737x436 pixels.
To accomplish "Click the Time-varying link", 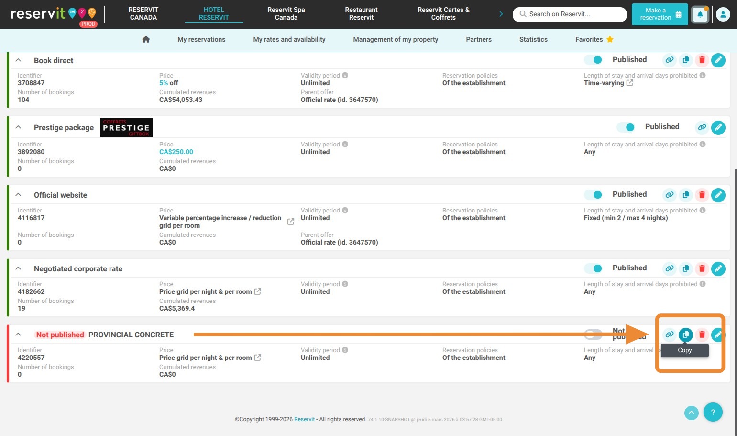I will 604,83.
